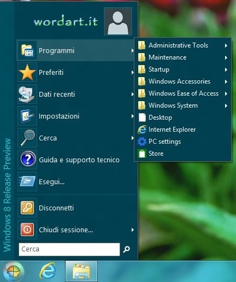Expand Windows Ease of Access arrow
The height and width of the screenshot is (282, 236).
[x=226, y=93]
